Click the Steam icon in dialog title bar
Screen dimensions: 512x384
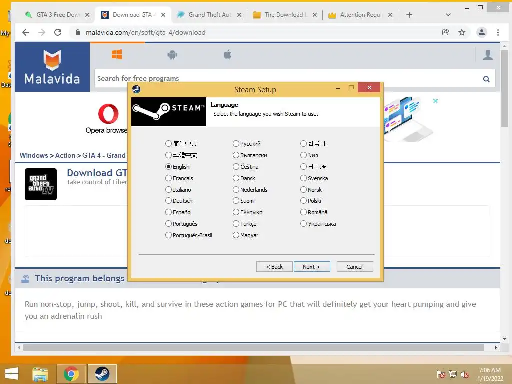[136, 89]
